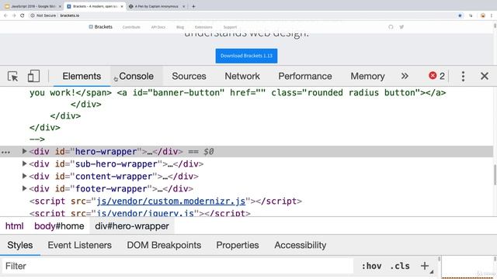Click the ellipsis beside hero-wrapper row
This screenshot has width=497, height=279.
[x=5, y=152]
